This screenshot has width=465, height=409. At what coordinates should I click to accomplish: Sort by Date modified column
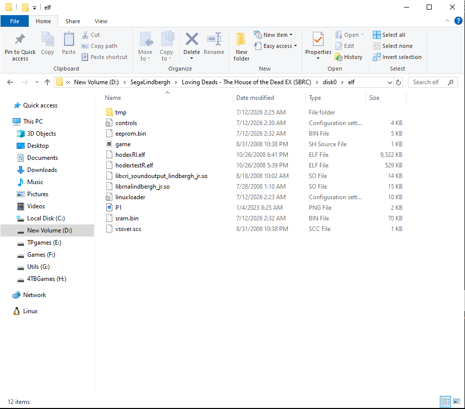point(255,98)
